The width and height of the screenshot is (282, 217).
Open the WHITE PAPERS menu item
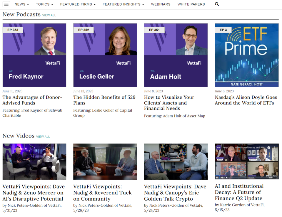pyautogui.click(x=191, y=4)
